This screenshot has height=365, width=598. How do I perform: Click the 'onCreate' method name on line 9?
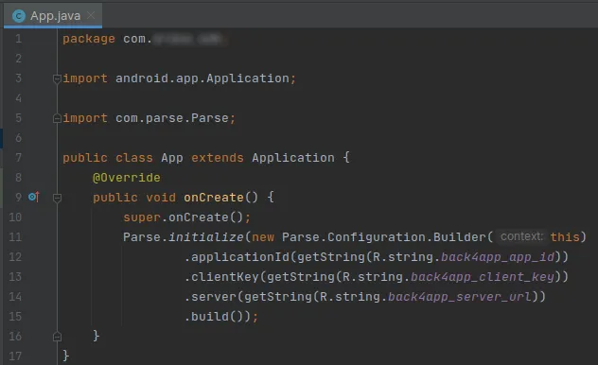(x=214, y=198)
